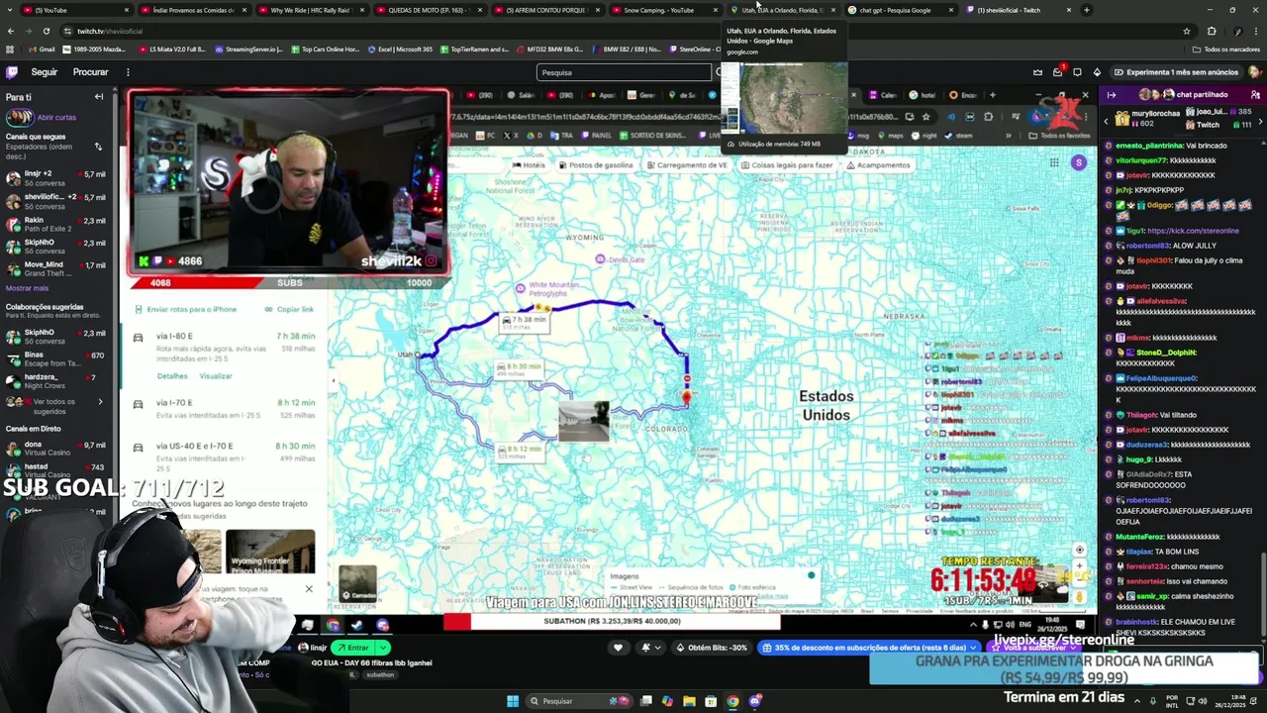Open Task View on the taskbar
Screen dimensions: 1267x713
(645, 701)
